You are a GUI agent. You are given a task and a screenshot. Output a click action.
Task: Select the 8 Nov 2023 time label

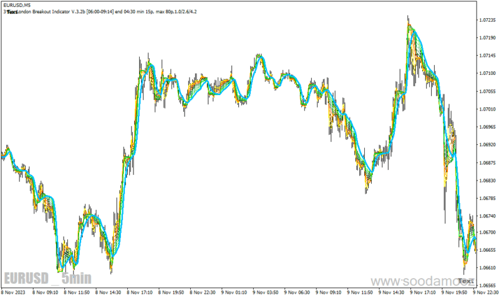click(13, 292)
